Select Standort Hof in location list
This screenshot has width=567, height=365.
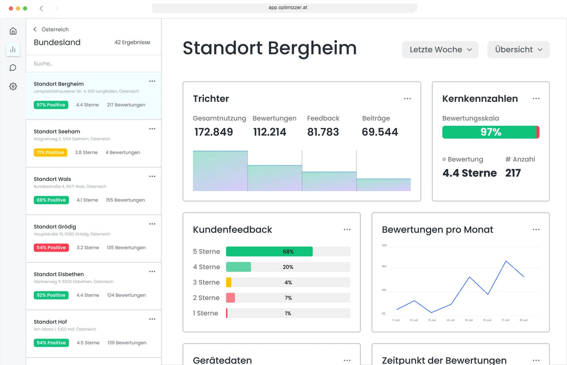[94, 334]
